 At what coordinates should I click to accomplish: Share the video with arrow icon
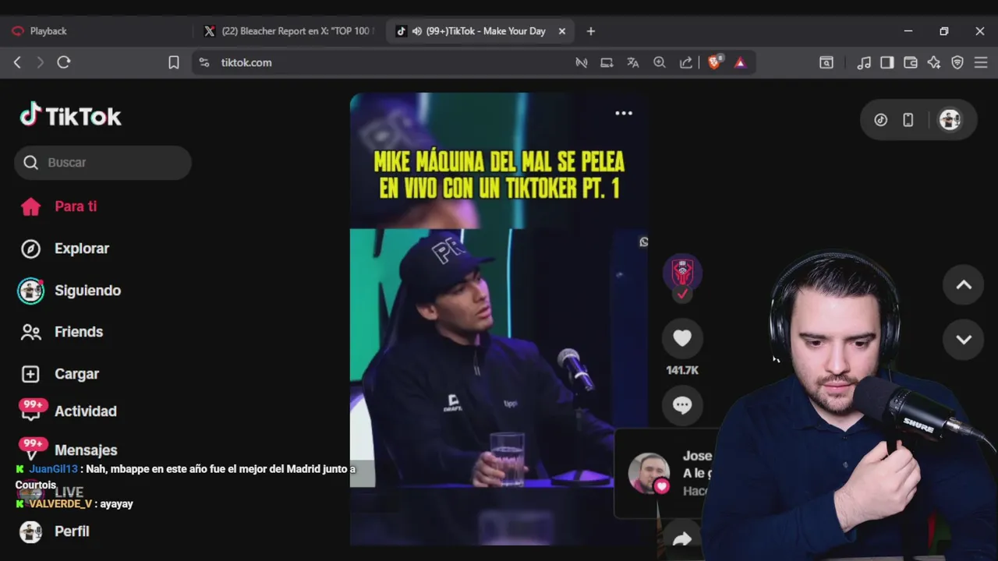tap(682, 539)
